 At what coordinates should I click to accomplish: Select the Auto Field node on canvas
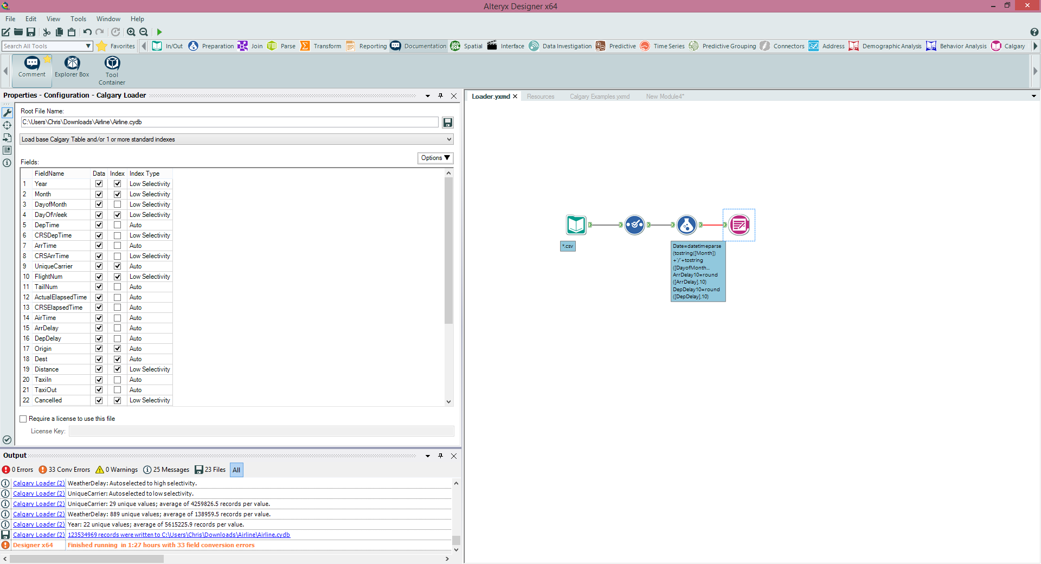[x=634, y=225]
